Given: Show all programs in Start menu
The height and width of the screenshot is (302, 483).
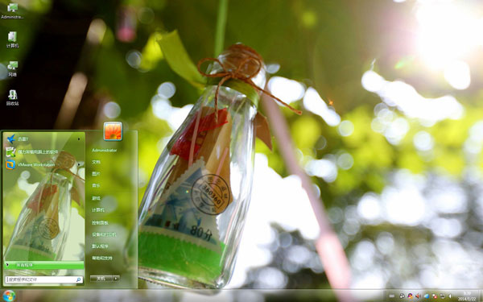Looking at the screenshot, I should coord(44,265).
